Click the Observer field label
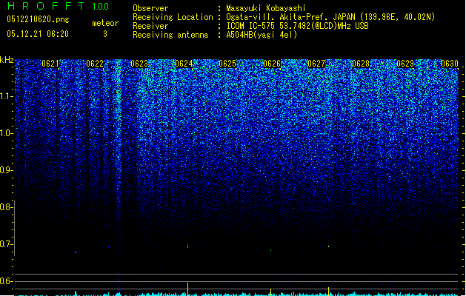The width and height of the screenshot is (466, 296). pos(150,8)
